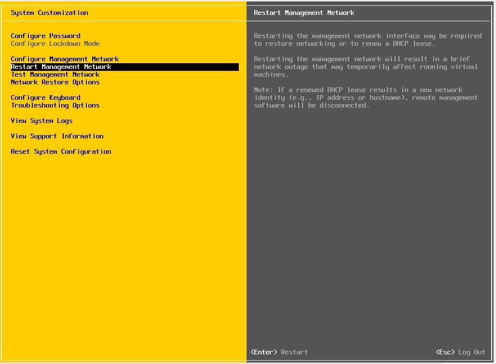Image resolution: width=496 pixels, height=364 pixels.
Task: Click the Restart Management Network panel title
Action: click(x=304, y=13)
